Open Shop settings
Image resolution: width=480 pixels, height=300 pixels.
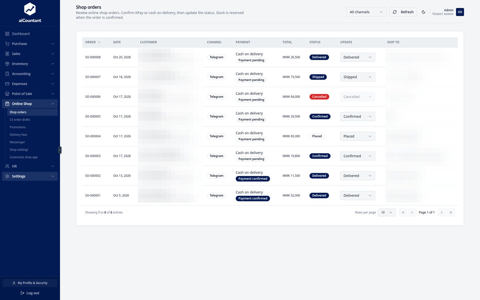pos(32,150)
